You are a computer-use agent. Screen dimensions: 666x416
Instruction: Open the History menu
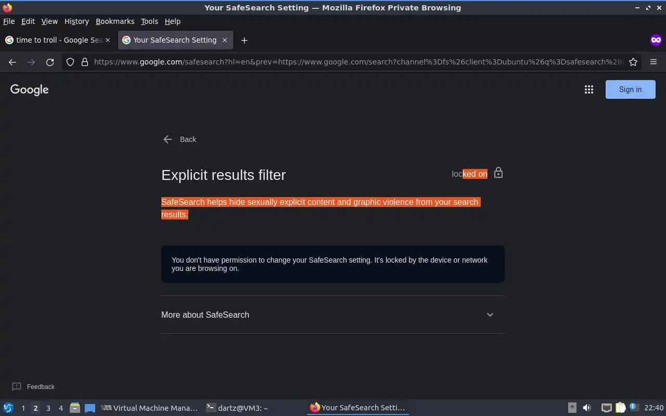tap(76, 21)
